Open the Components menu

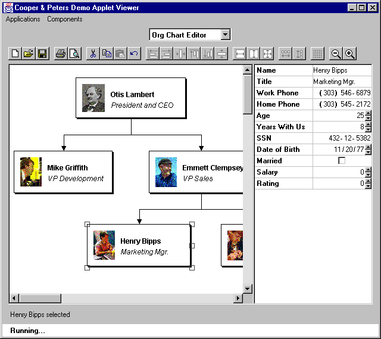point(65,19)
